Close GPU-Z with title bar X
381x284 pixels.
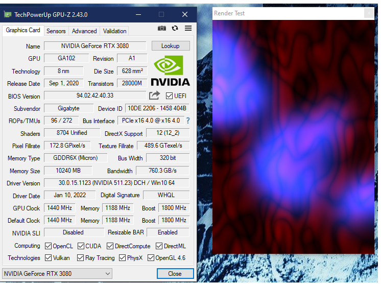point(185,15)
